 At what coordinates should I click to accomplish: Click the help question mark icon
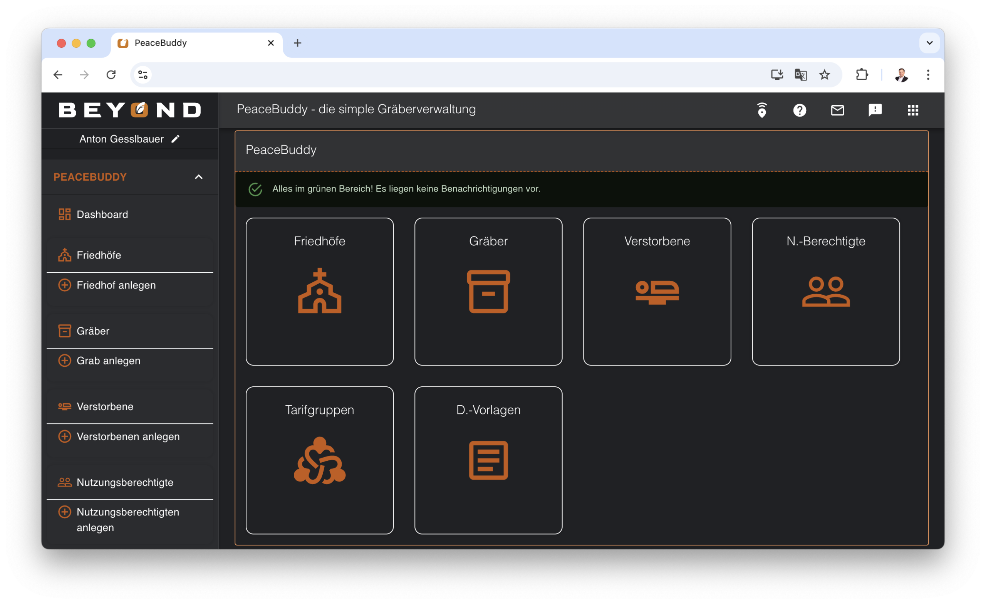coord(799,110)
